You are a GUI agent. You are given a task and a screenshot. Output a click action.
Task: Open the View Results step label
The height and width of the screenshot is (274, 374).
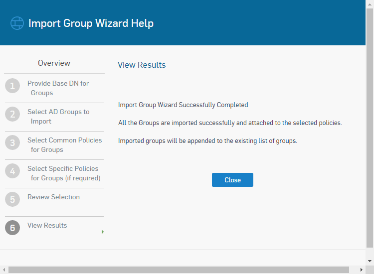point(47,225)
